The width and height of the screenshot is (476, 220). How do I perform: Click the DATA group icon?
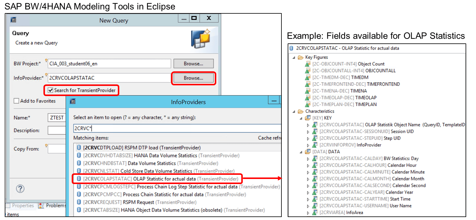pos(308,152)
